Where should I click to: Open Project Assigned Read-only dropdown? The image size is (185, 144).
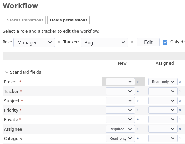click(163, 82)
